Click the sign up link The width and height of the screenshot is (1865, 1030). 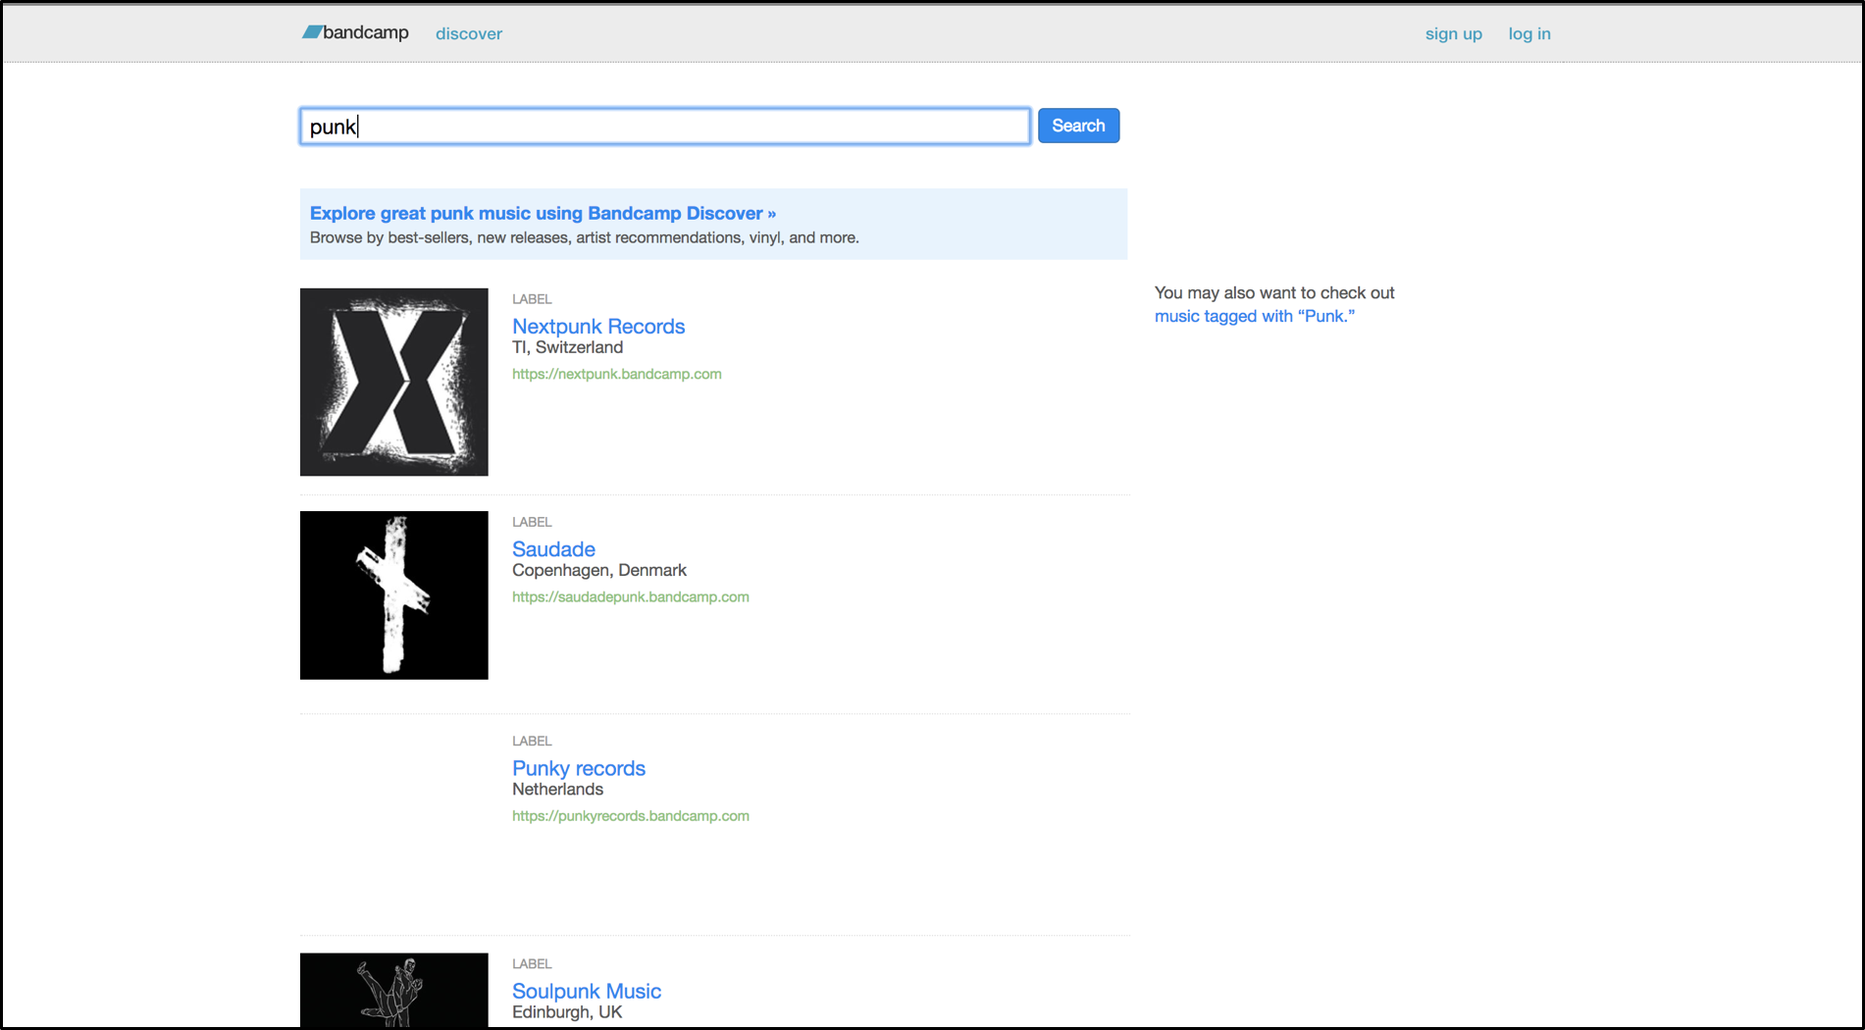1454,33
